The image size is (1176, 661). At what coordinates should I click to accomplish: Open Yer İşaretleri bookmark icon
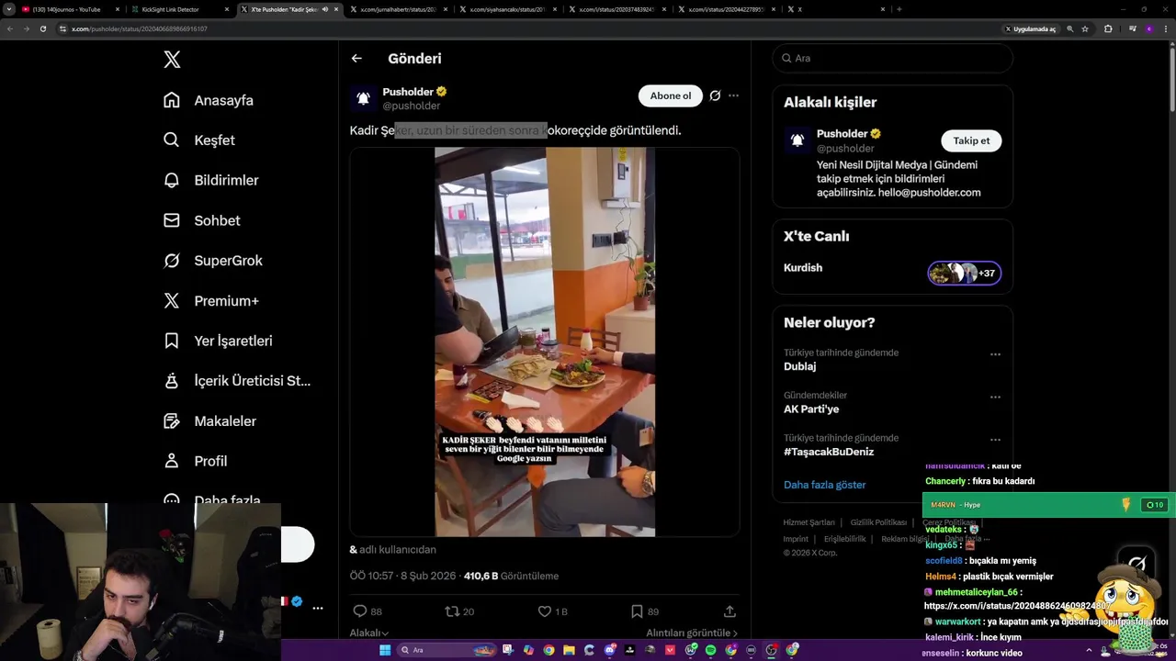click(x=172, y=341)
